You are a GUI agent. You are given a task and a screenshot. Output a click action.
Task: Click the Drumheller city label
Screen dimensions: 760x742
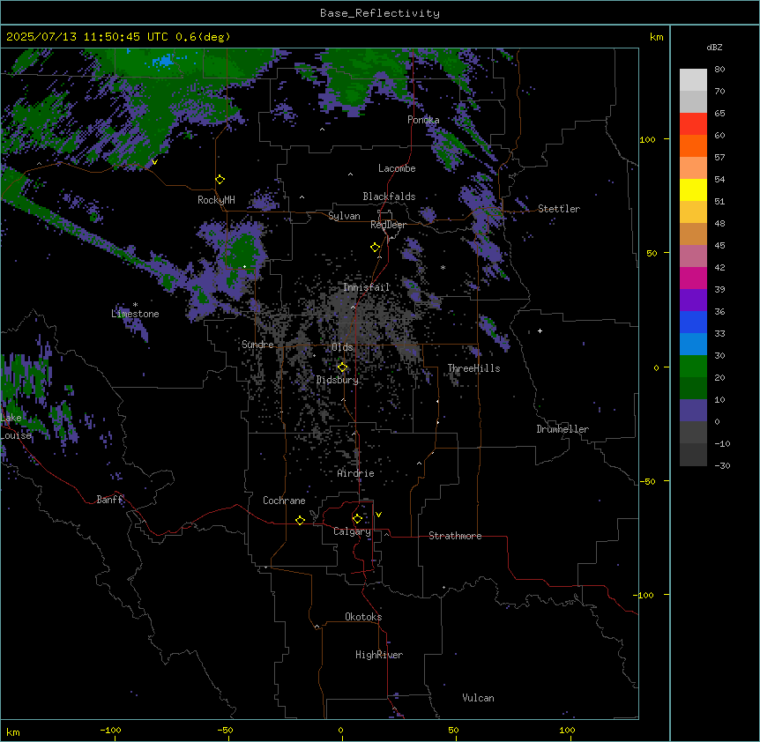563,429
